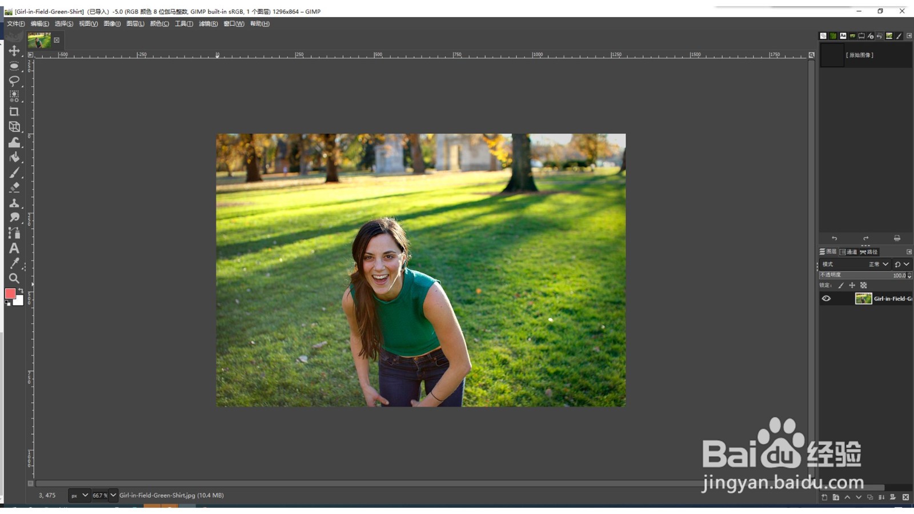Select the Paths tool
The height and width of the screenshot is (514, 914).
14,233
